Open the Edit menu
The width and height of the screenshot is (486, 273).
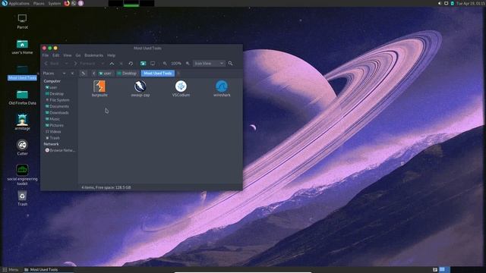tap(55, 55)
